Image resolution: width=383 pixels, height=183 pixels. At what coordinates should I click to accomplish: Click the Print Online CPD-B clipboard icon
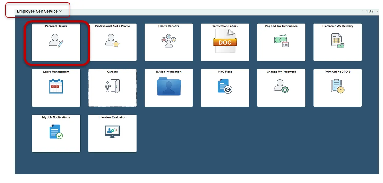337,86
